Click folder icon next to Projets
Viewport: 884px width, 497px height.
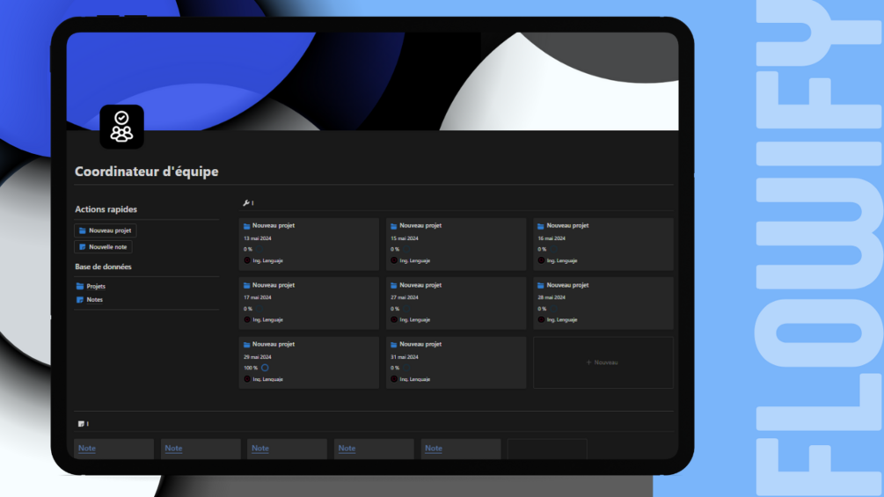[80, 286]
